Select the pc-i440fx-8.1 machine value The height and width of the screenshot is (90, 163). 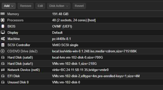[x=61, y=39]
